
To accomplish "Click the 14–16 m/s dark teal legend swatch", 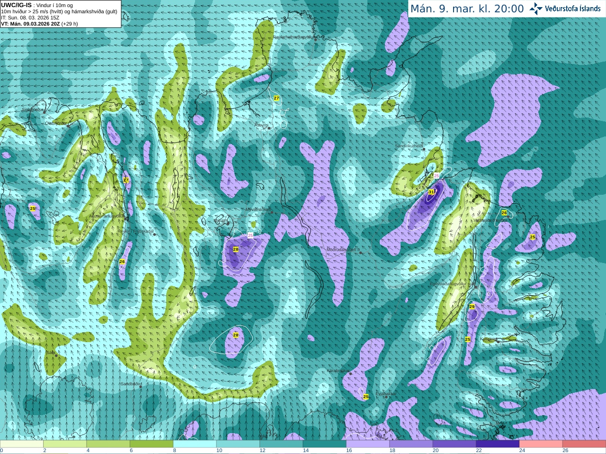I will pos(324,444).
